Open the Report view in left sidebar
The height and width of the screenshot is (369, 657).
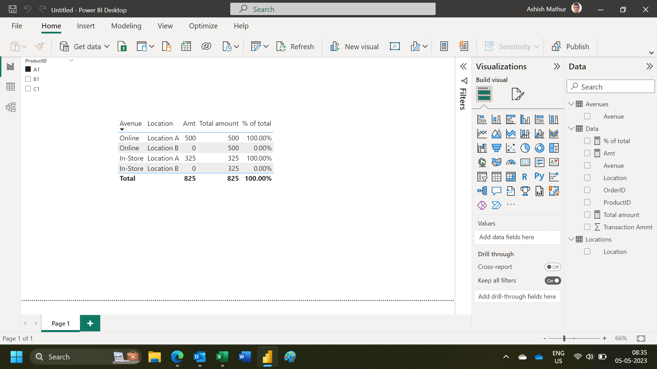pyautogui.click(x=11, y=66)
